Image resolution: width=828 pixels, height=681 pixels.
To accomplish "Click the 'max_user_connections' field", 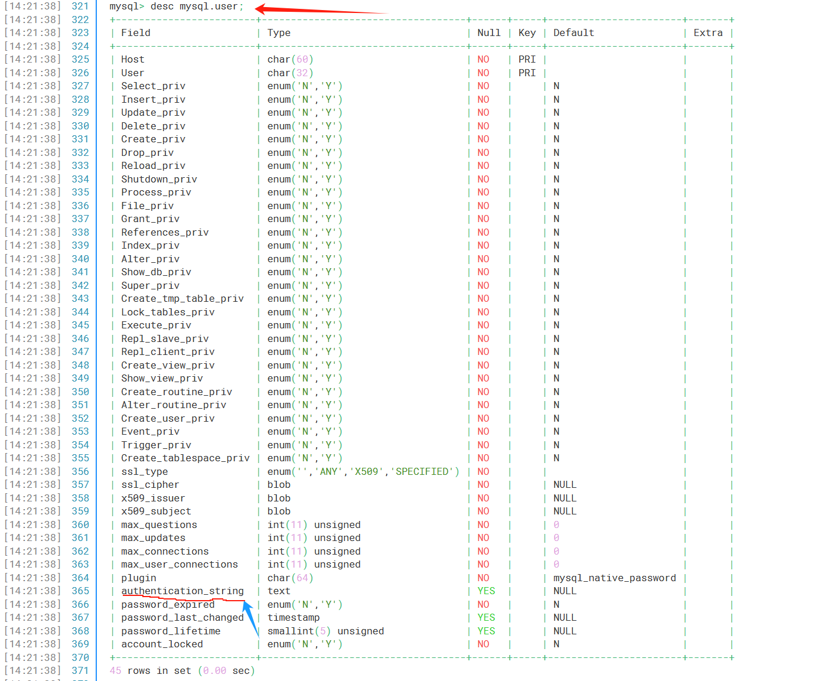I will (x=180, y=565).
